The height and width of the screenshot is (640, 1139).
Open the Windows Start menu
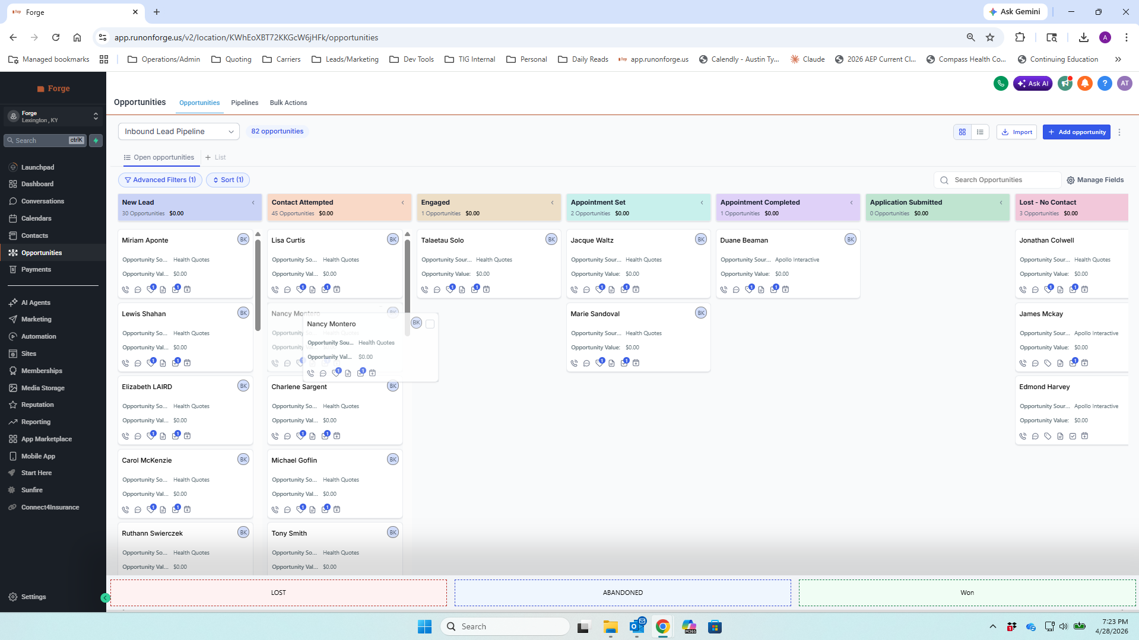pos(424,626)
